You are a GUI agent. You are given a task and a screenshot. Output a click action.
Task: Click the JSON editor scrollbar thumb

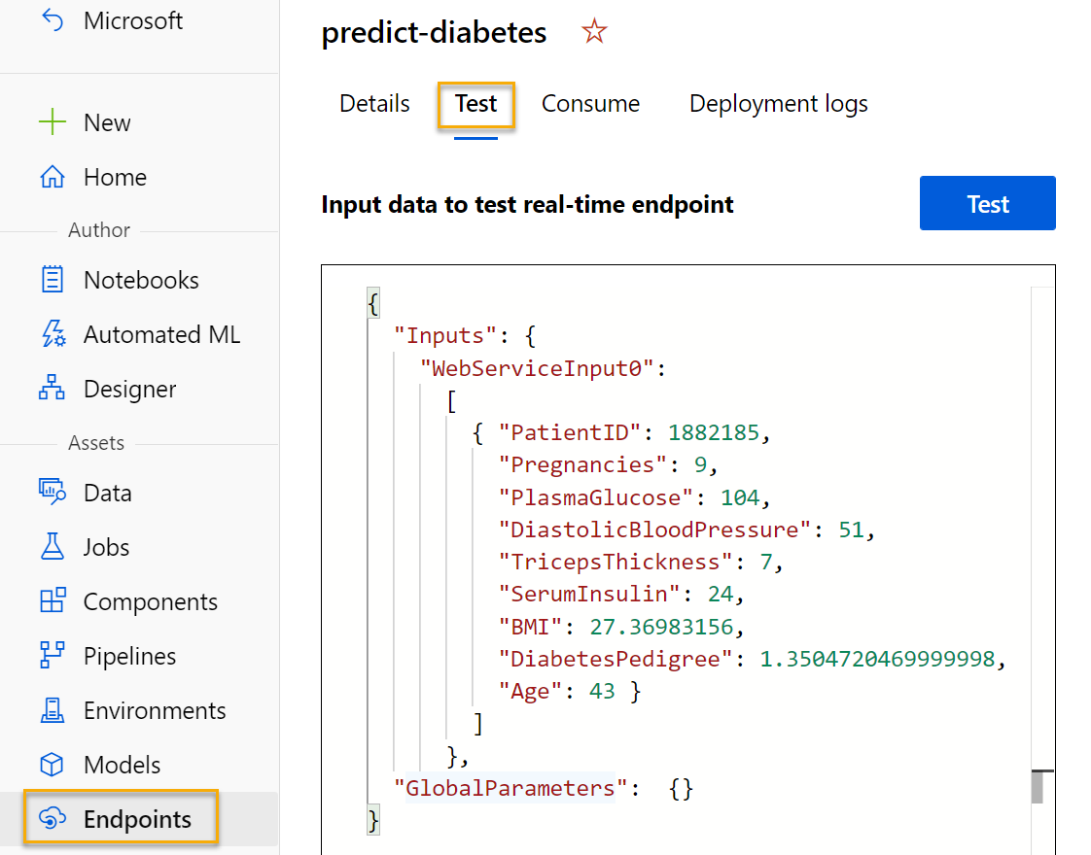tap(1038, 786)
